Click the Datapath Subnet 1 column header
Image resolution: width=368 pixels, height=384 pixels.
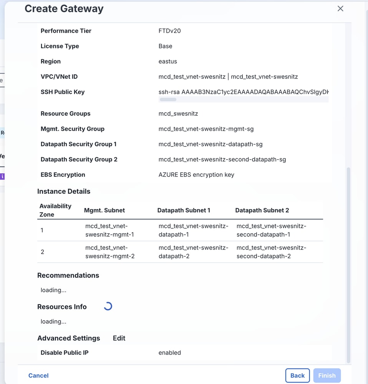[x=184, y=210]
